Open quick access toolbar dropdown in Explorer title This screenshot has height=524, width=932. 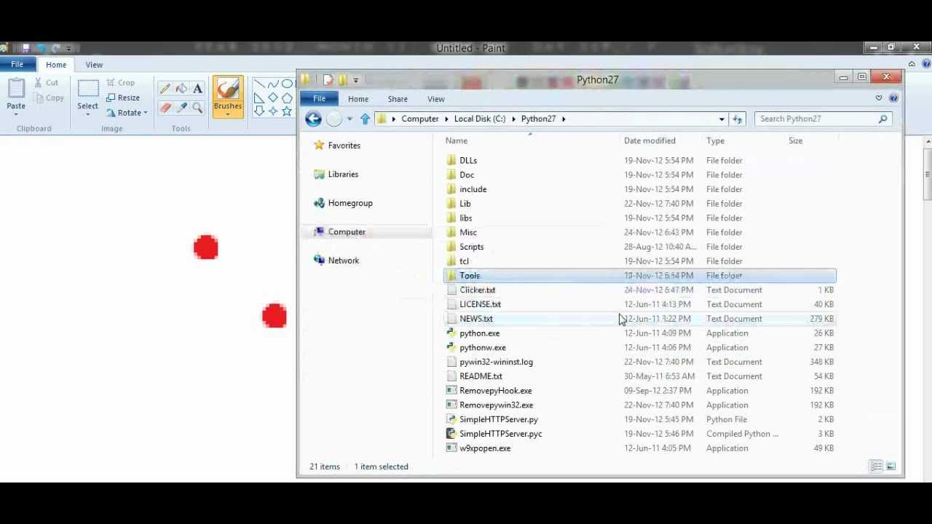(356, 80)
